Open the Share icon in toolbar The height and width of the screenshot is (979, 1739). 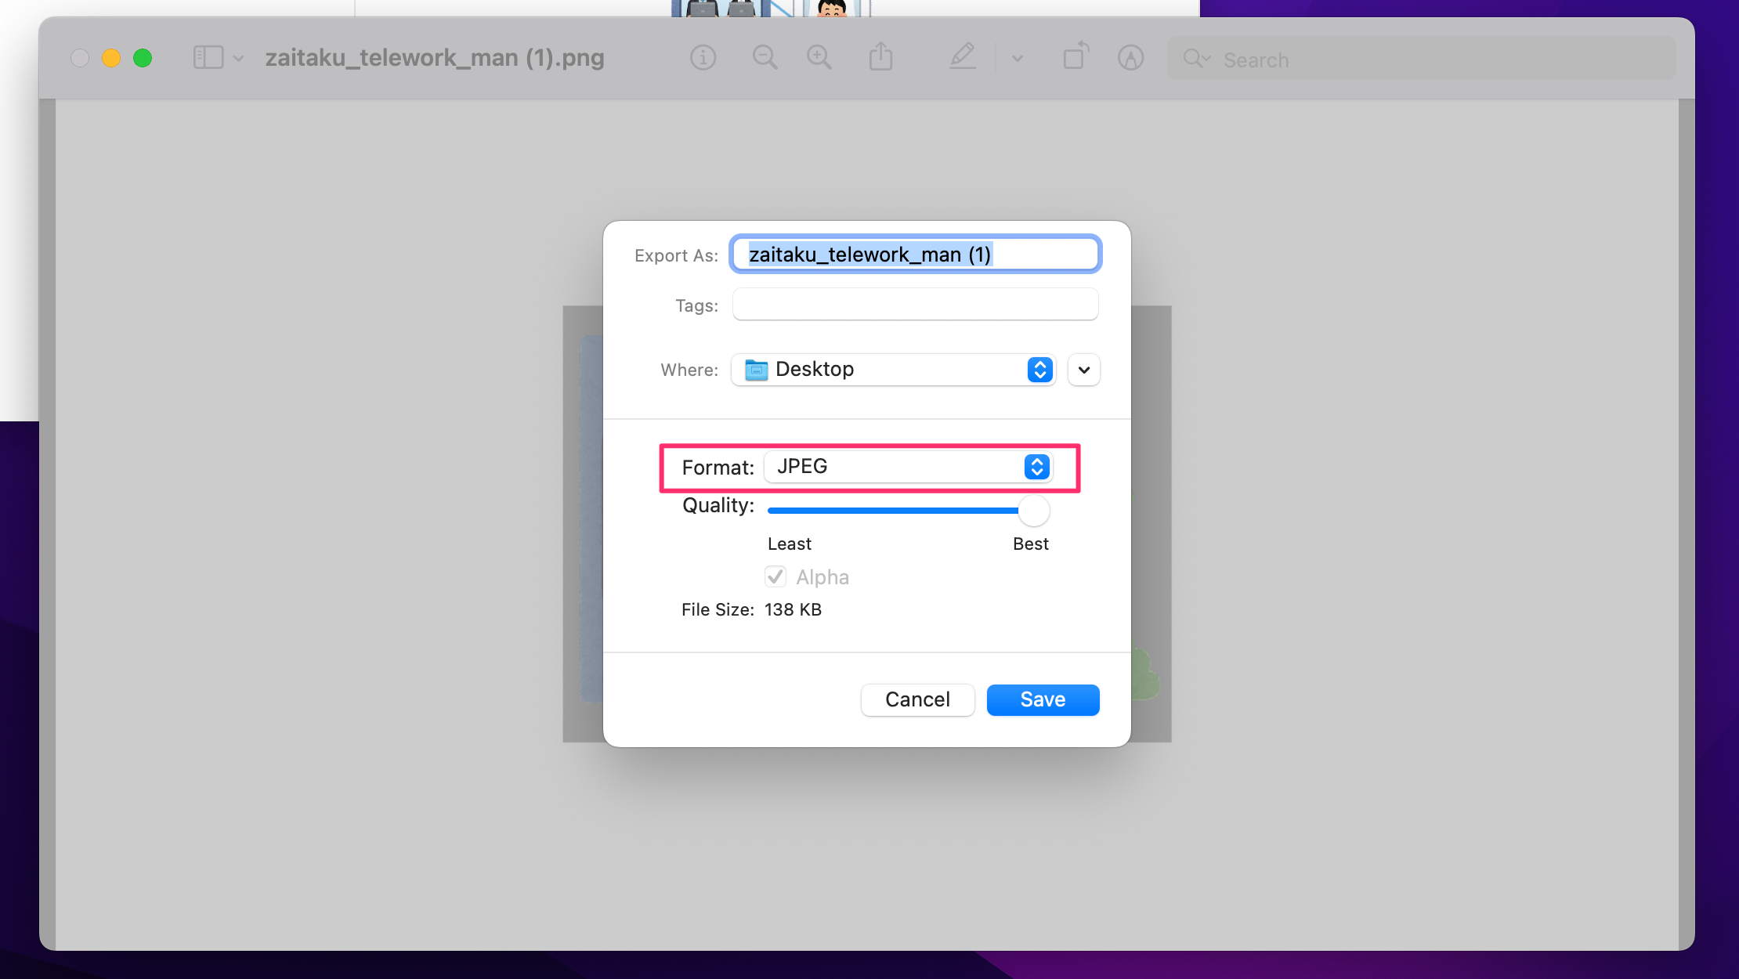880,57
